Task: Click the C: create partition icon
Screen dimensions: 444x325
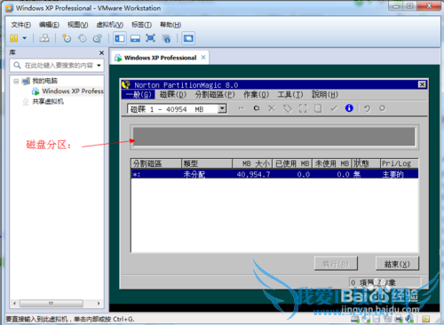Action: (x=257, y=108)
